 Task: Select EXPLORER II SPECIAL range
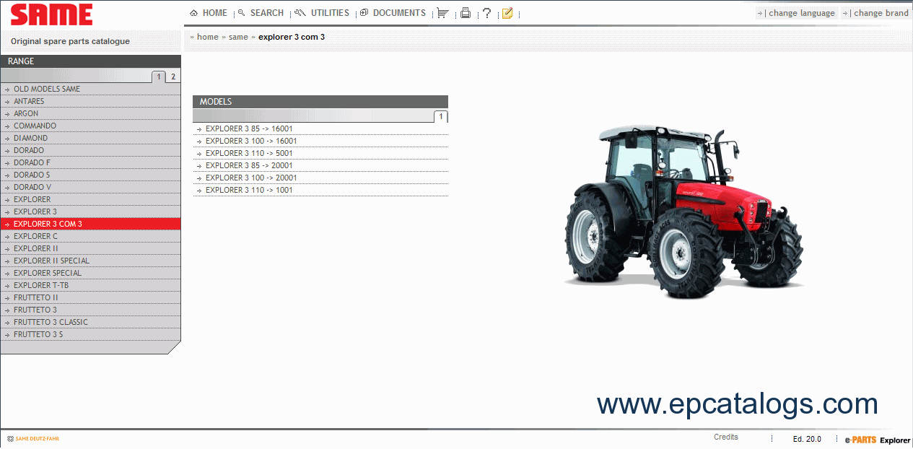click(90, 261)
